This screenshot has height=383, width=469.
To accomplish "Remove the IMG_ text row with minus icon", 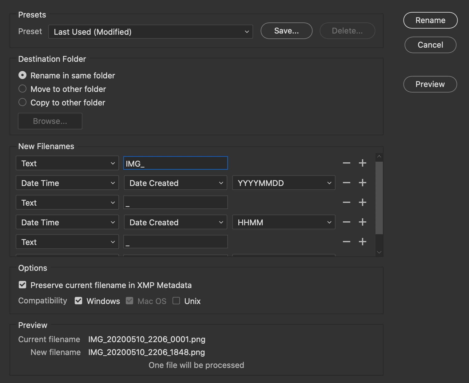I will 347,163.
